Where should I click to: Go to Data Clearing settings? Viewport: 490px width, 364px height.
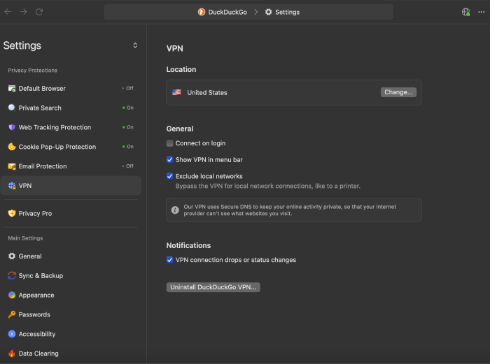point(71,354)
